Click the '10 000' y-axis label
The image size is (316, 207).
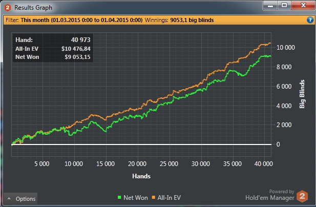point(286,48)
